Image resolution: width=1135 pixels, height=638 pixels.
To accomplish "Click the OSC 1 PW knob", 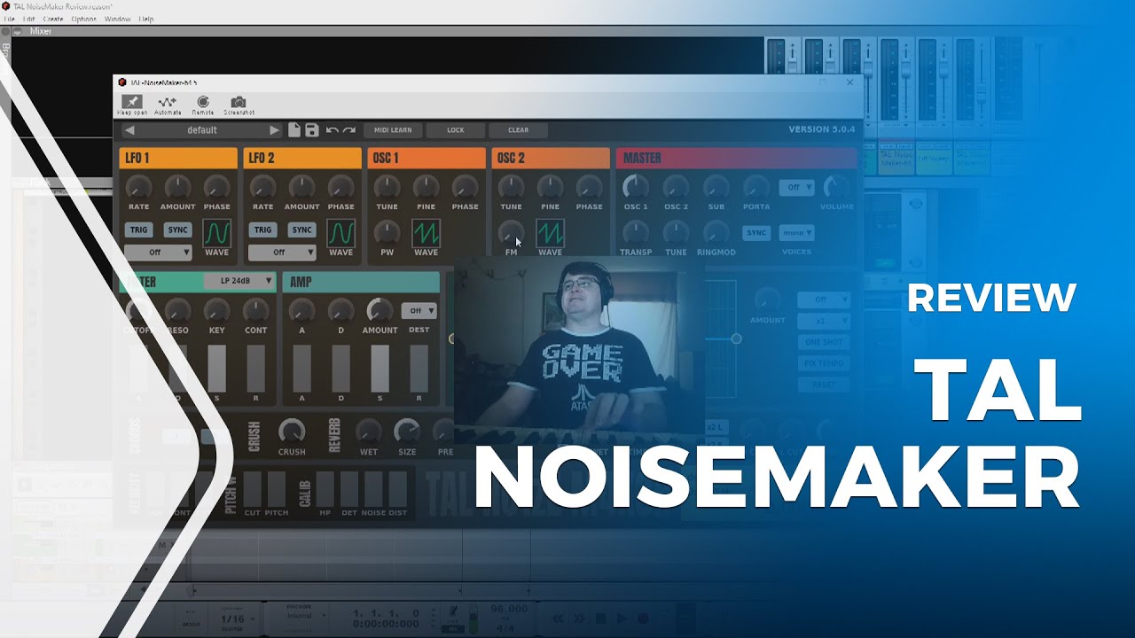I will click(x=387, y=233).
